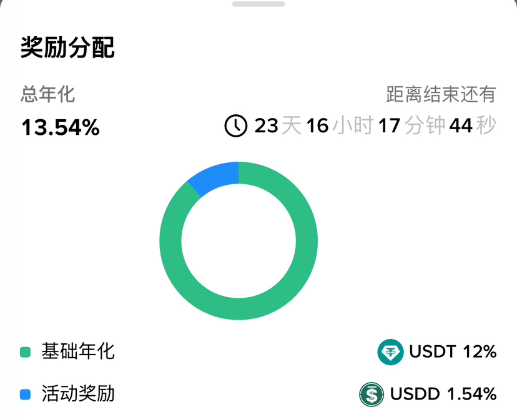Tap the blue 活动奖励 legend dot

tap(26, 395)
